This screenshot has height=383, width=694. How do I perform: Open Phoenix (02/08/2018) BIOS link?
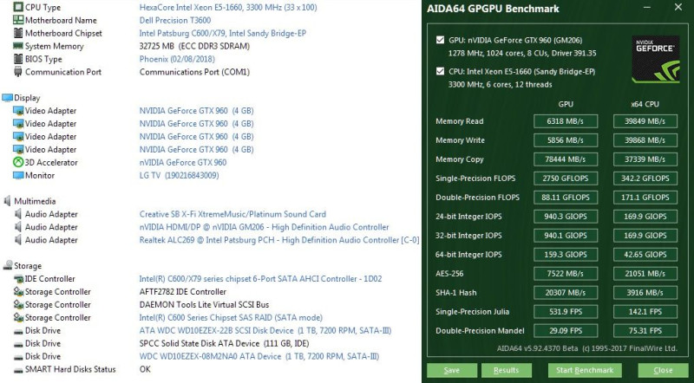click(x=177, y=59)
